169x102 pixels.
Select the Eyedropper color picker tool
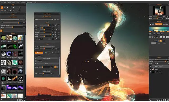click(x=13, y=8)
